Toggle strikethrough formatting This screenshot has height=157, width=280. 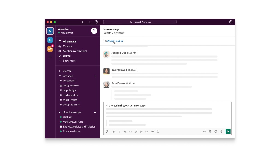pos(125,132)
